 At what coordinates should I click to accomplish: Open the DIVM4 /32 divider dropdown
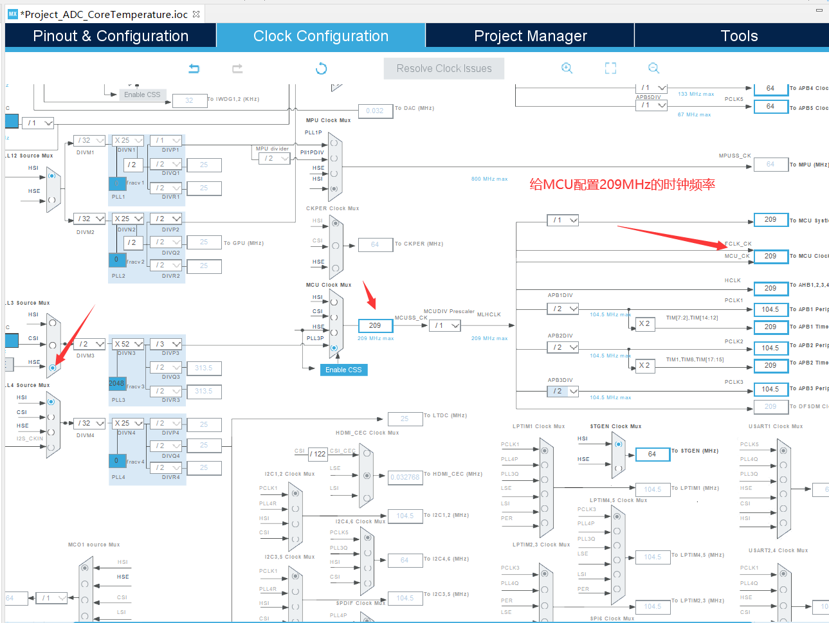tap(89, 423)
